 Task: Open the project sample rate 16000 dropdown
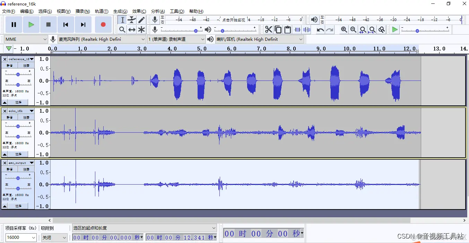pos(21,237)
